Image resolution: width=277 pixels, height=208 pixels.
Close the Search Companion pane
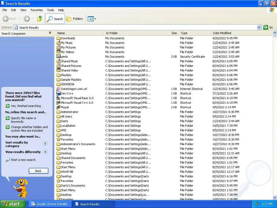50,33
